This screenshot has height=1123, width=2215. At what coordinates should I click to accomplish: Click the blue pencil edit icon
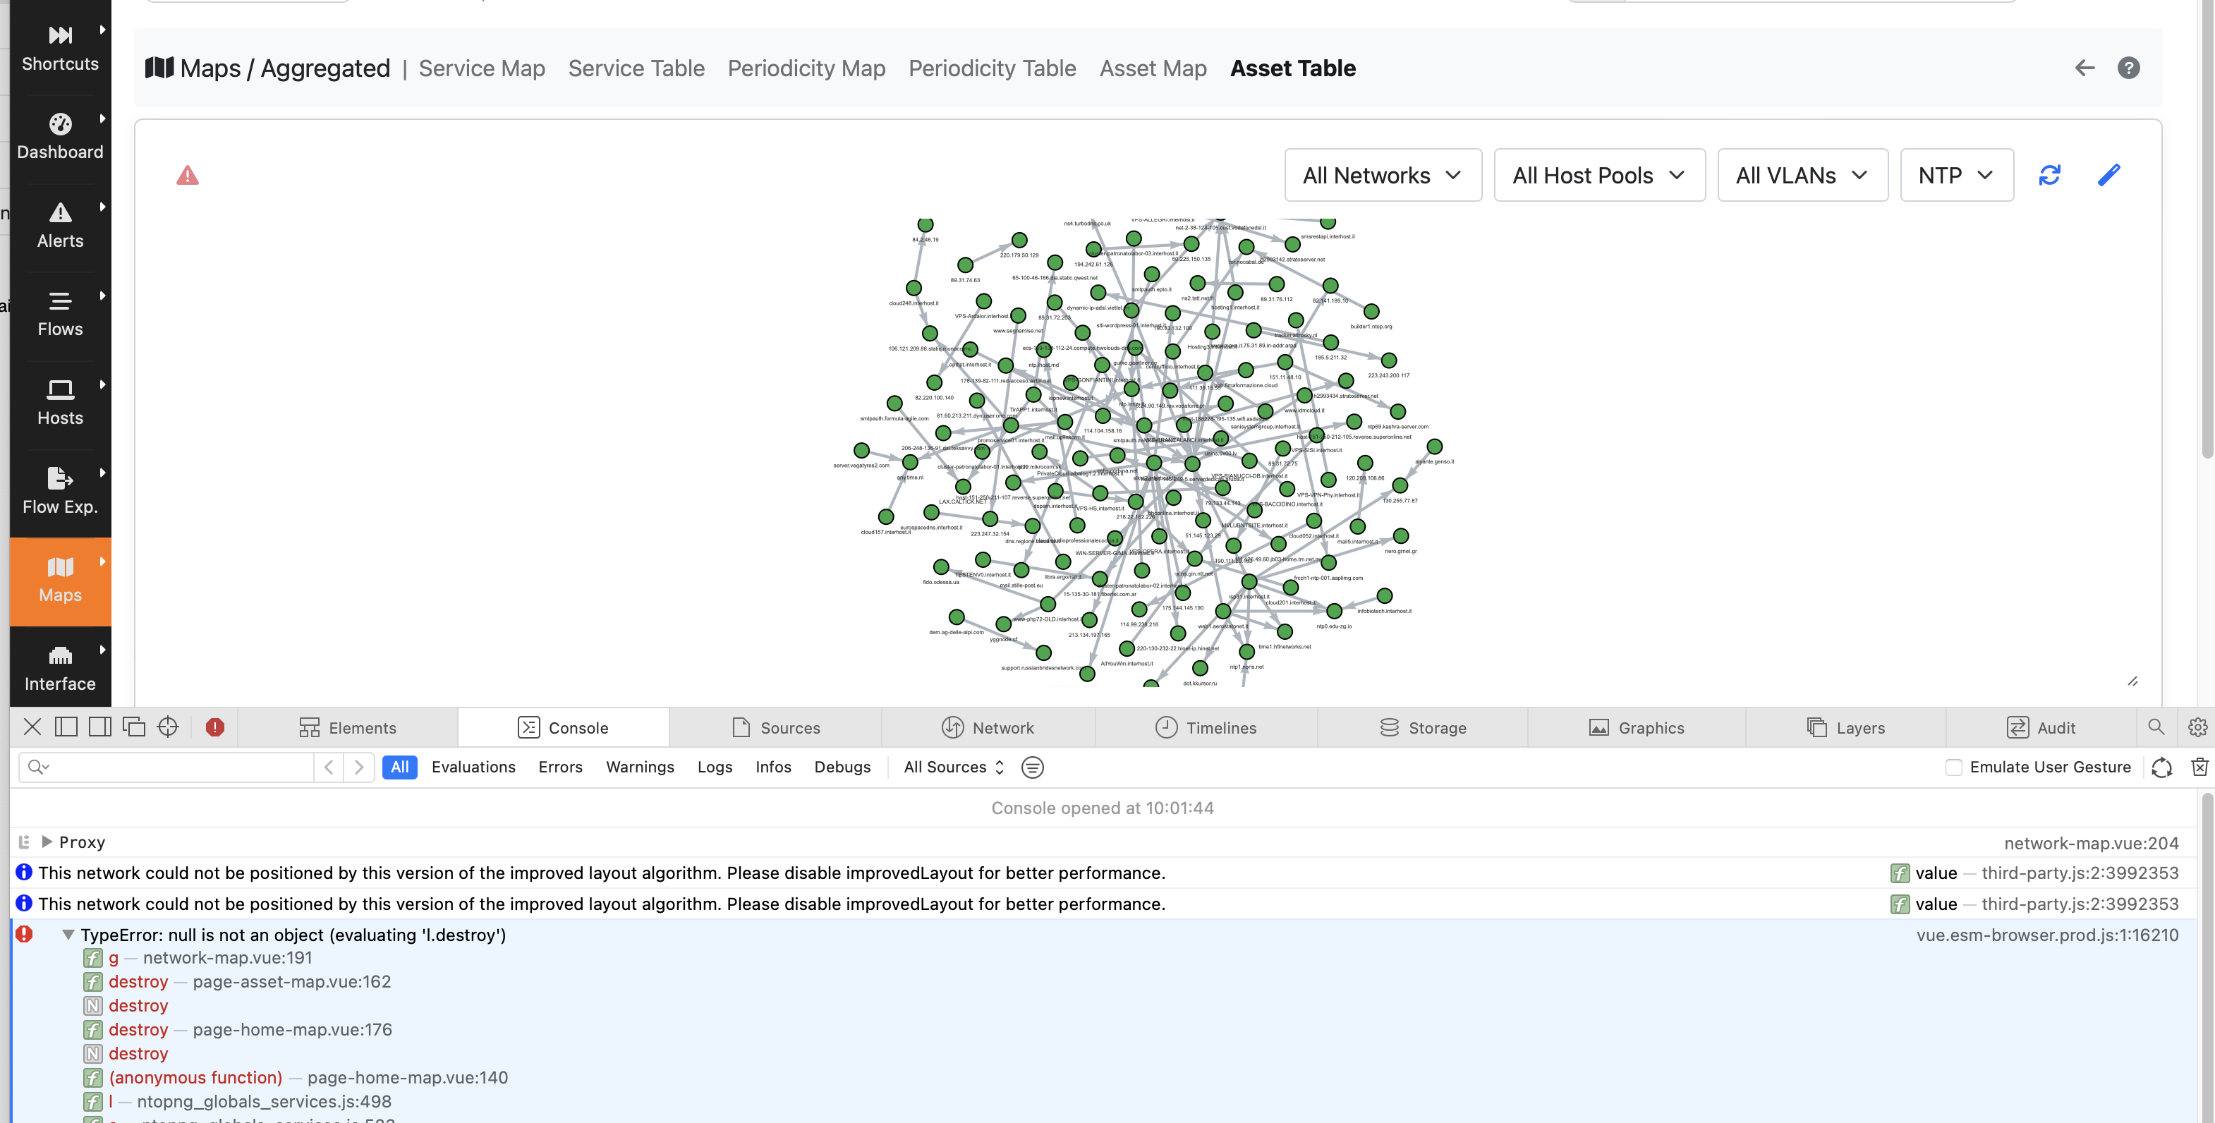click(2109, 176)
